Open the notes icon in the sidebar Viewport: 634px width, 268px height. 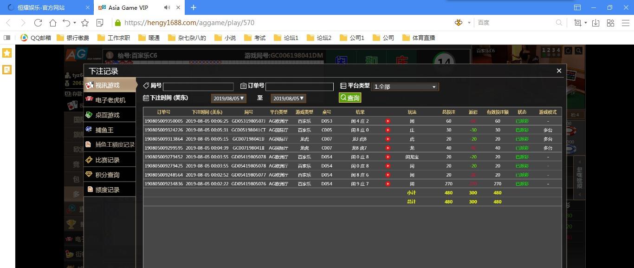(7, 70)
